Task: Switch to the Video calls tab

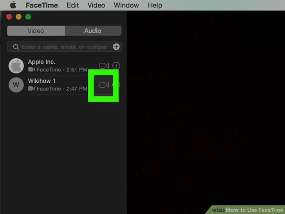Action: [x=36, y=31]
